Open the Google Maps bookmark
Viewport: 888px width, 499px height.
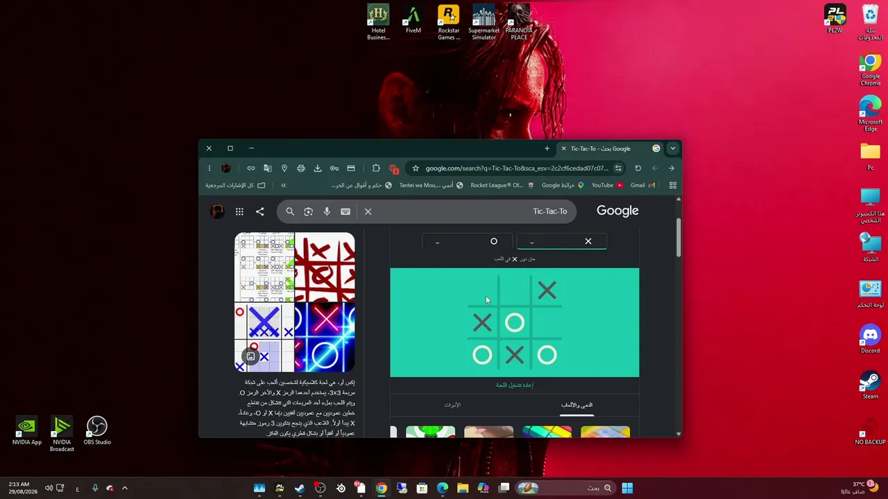563,185
